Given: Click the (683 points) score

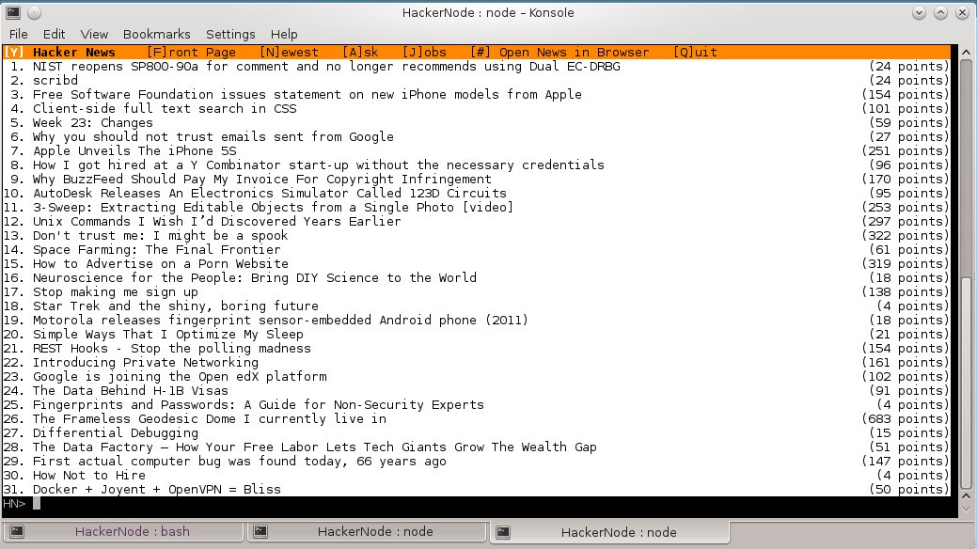Looking at the screenshot, I should 906,419.
